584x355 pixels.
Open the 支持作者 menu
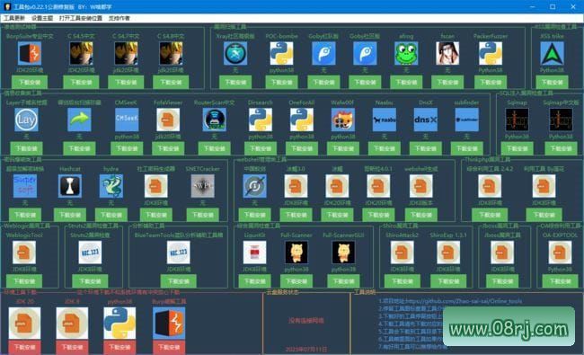pos(119,18)
